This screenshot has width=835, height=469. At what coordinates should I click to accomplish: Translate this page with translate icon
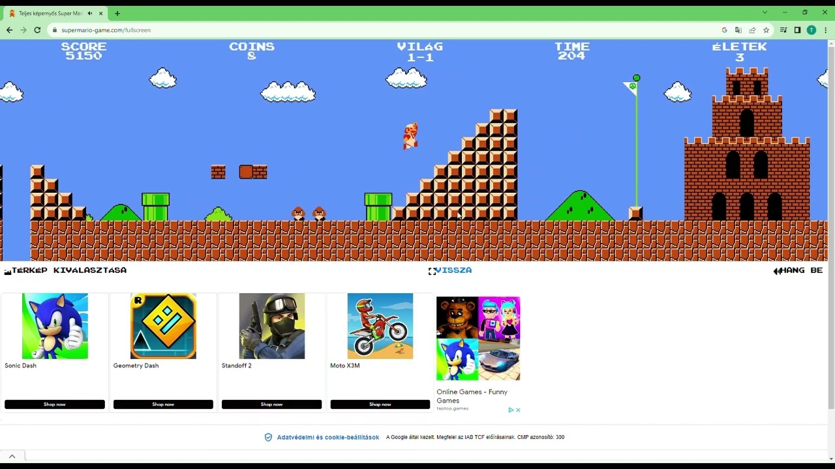[x=738, y=30]
